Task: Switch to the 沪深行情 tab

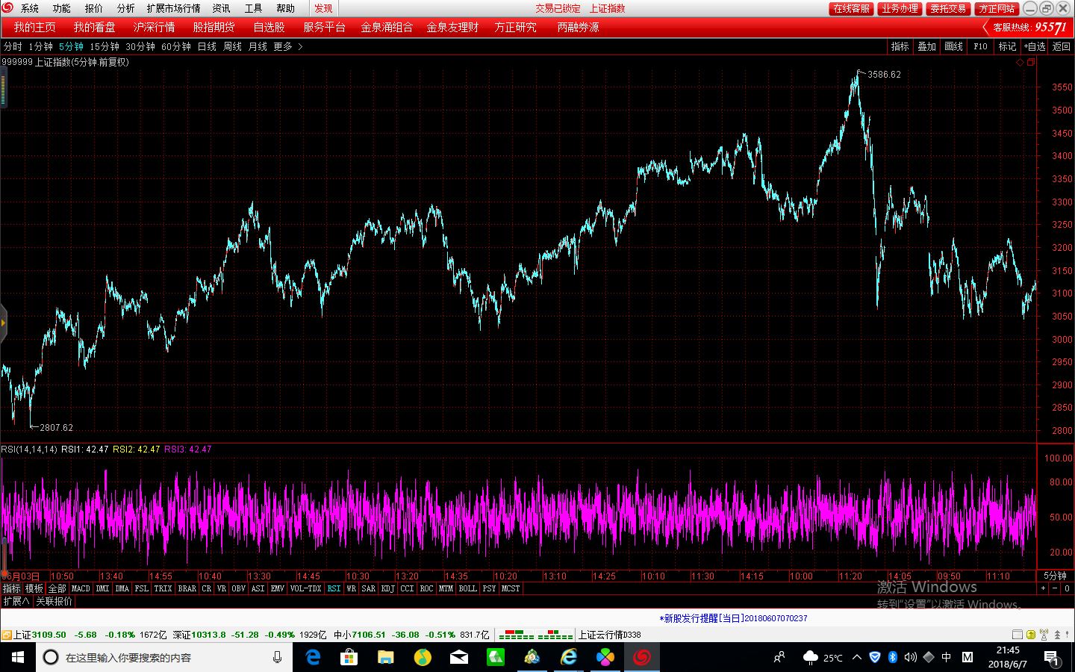Action: (x=154, y=27)
